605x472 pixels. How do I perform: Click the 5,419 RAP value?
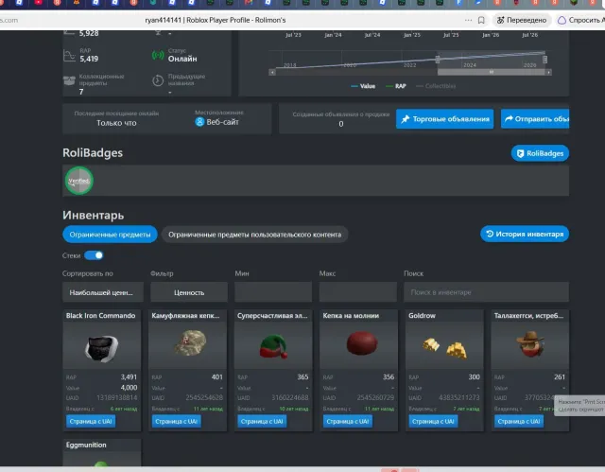pos(89,59)
